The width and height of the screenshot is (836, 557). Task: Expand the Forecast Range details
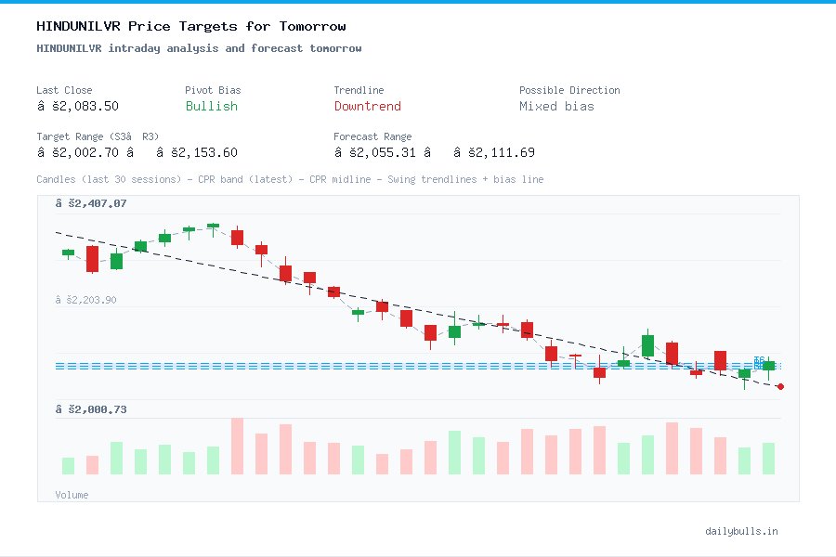tap(372, 136)
